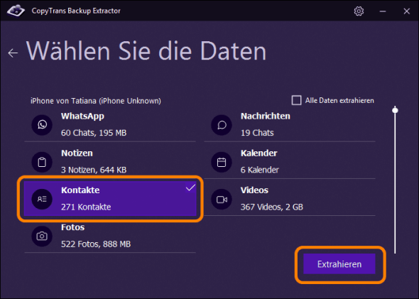Open settings via the gear icon
Viewport: 419px width, 299px height.
(359, 11)
